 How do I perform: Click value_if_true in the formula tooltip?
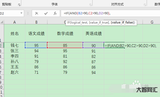(99, 23)
